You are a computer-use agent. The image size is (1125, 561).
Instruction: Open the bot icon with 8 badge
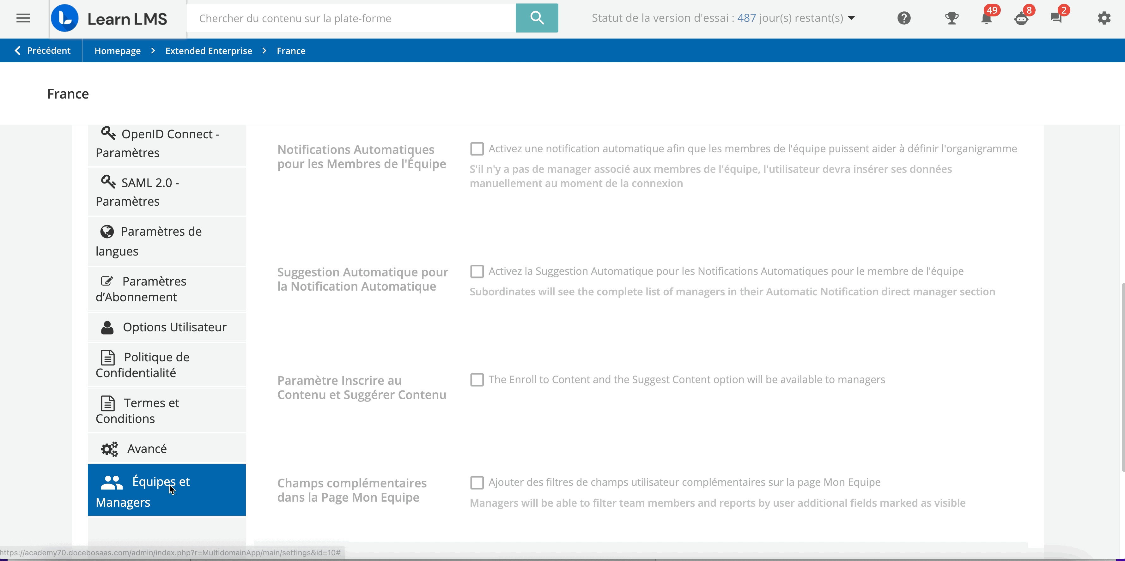tap(1021, 18)
